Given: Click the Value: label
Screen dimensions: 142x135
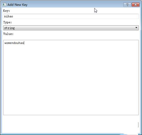Looking at the screenshot, I should click(8, 34).
